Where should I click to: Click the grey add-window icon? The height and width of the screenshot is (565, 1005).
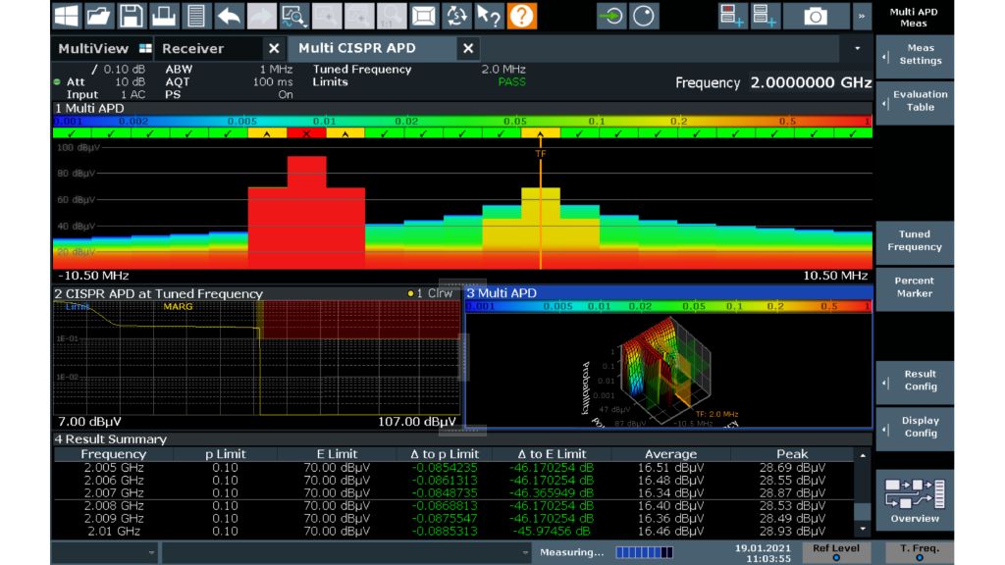click(x=766, y=16)
